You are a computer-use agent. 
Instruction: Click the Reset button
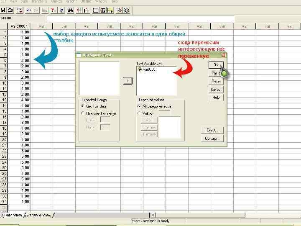click(216, 81)
